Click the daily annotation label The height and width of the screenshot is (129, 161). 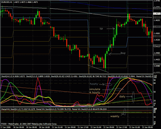(122, 96)
